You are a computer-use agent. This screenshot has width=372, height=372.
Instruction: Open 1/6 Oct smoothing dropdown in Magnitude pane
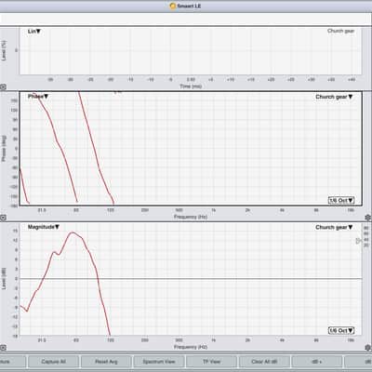pos(341,330)
